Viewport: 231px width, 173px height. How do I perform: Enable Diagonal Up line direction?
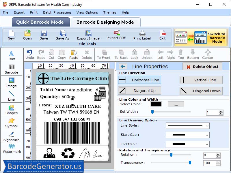(x=139, y=91)
